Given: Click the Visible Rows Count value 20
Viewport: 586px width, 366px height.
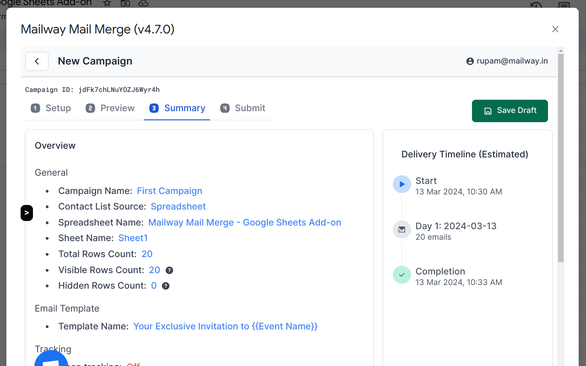Looking at the screenshot, I should [154, 270].
